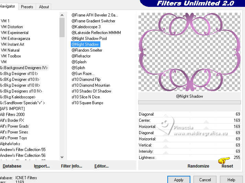Select the AlphaWorks category
The width and height of the screenshot is (245, 183).
pos(10,144)
